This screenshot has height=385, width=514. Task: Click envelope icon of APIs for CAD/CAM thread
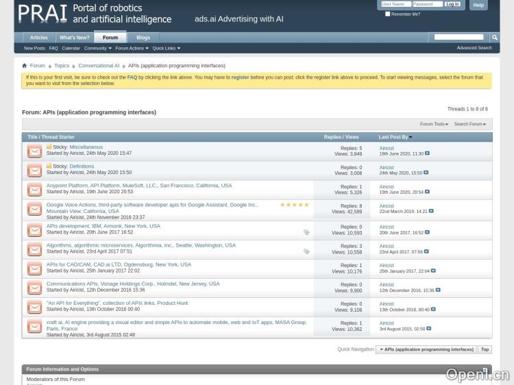click(34, 269)
